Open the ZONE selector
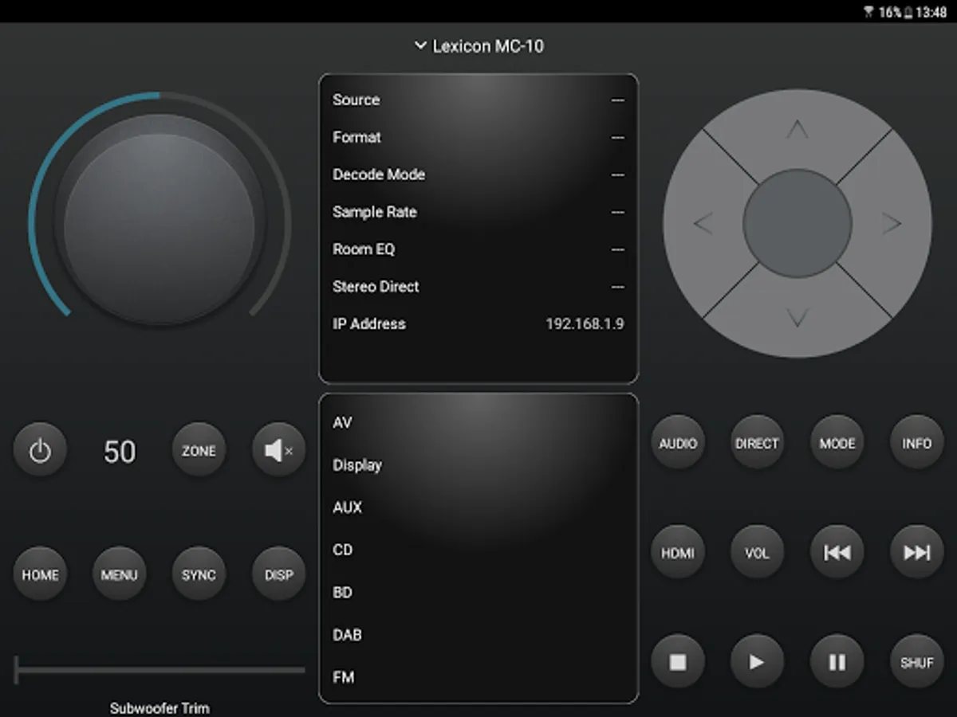The width and height of the screenshot is (957, 717). click(199, 451)
